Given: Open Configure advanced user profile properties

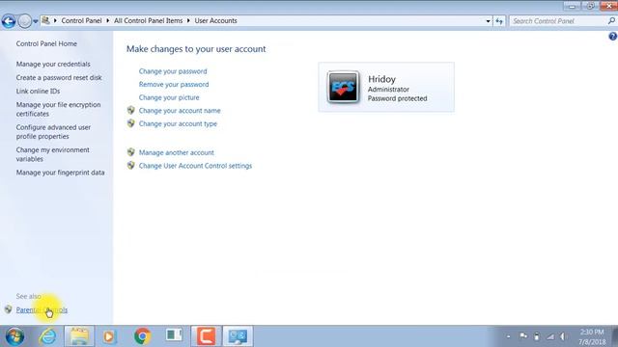Looking at the screenshot, I should coord(53,132).
